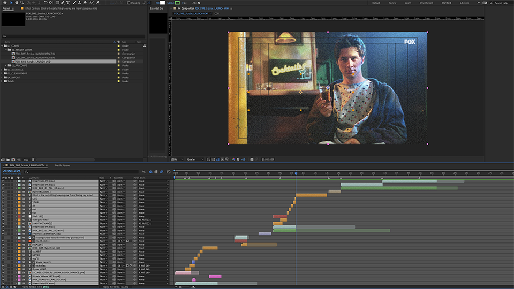
Task: Click the region of interest icon in viewer
Action: coord(222,159)
